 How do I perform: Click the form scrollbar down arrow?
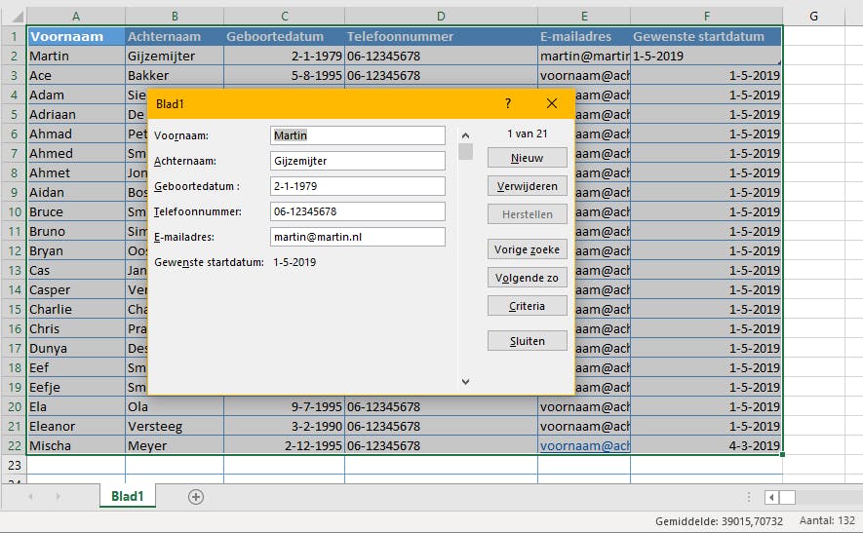pos(465,381)
